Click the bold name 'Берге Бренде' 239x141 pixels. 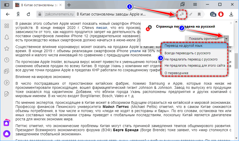[x=126, y=130]
